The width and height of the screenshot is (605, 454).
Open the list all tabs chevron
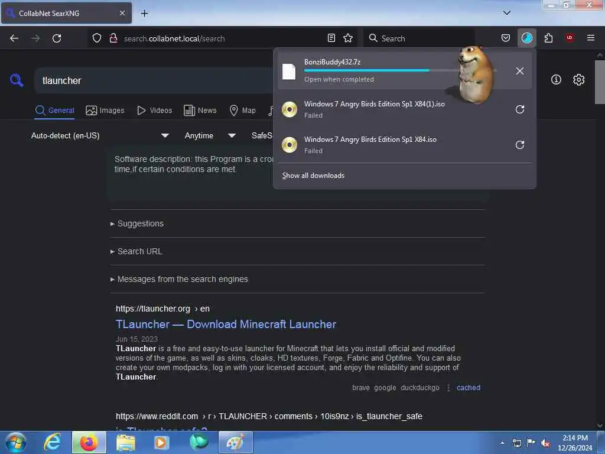click(x=506, y=13)
